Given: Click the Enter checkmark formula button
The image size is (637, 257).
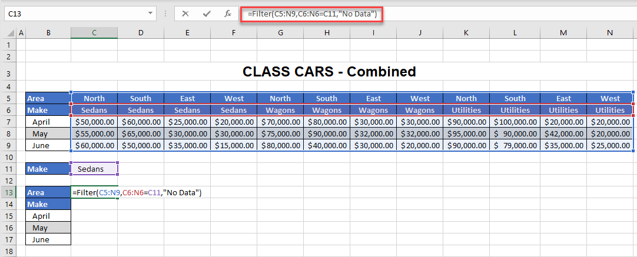Looking at the screenshot, I should [206, 13].
